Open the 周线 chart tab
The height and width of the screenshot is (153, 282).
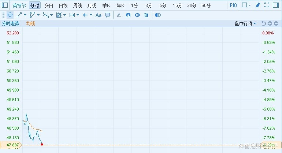(x=78, y=5)
